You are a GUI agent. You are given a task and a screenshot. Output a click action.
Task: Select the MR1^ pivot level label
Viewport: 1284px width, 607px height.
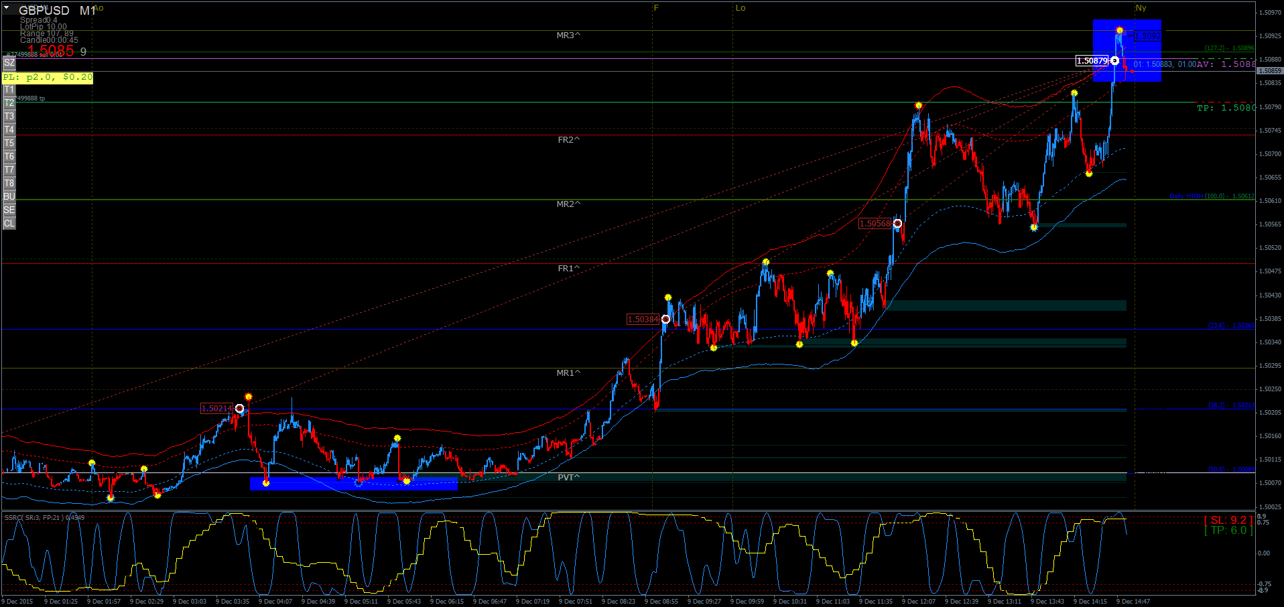(568, 373)
